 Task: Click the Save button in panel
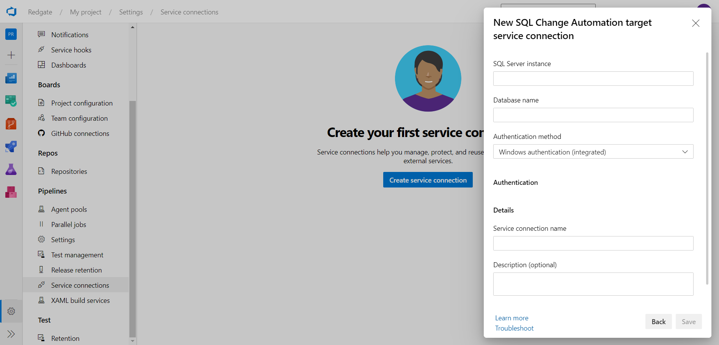point(688,321)
